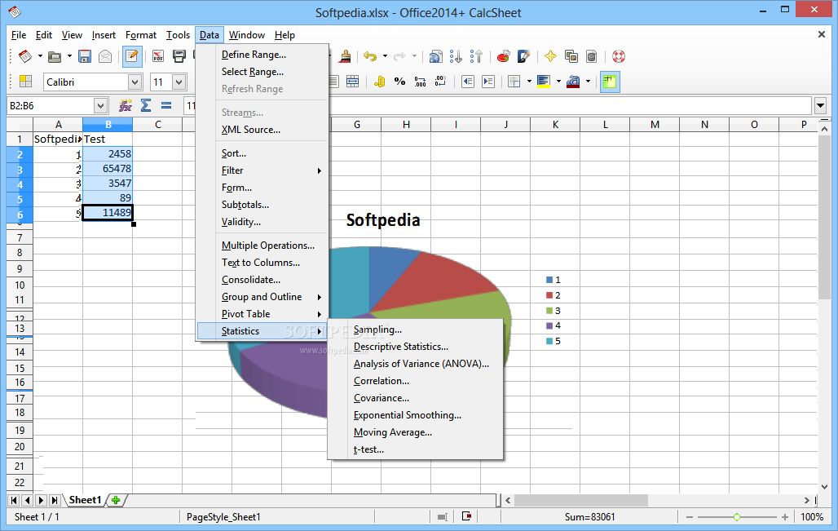Apply the dark red font color button
838x531 pixels.
(573, 82)
